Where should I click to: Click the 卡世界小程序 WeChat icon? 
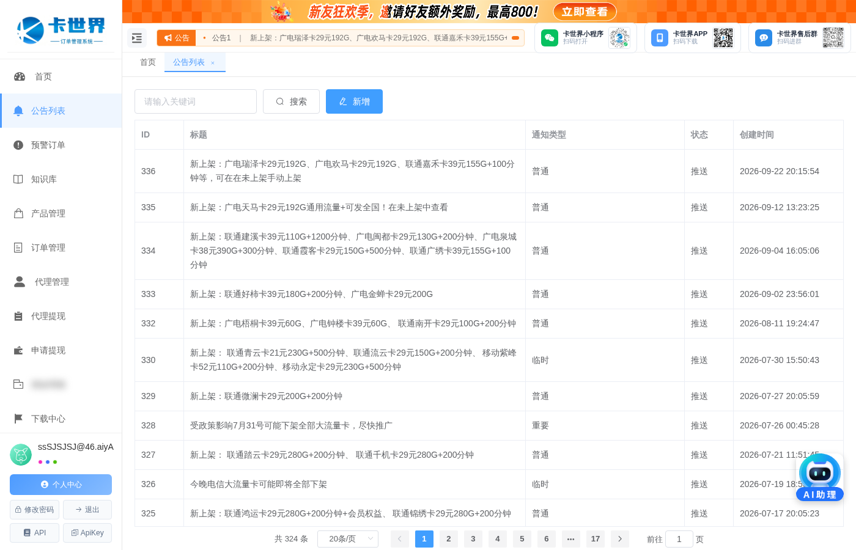click(x=550, y=38)
